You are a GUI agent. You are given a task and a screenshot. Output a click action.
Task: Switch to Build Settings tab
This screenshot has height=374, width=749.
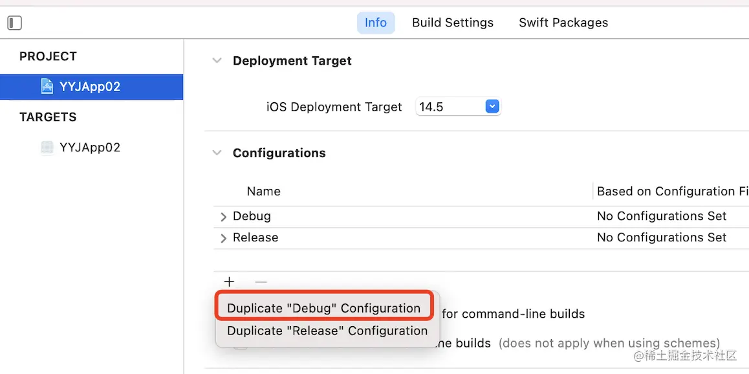pyautogui.click(x=453, y=23)
